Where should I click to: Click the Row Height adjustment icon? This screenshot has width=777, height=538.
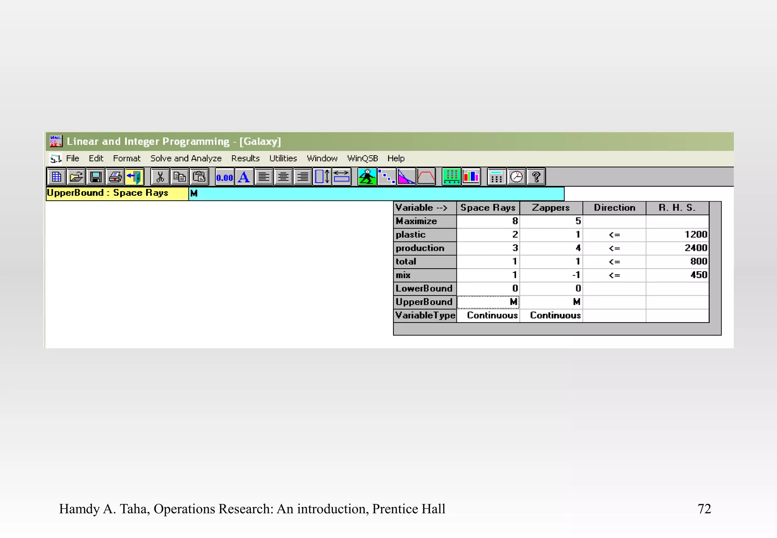(x=322, y=177)
